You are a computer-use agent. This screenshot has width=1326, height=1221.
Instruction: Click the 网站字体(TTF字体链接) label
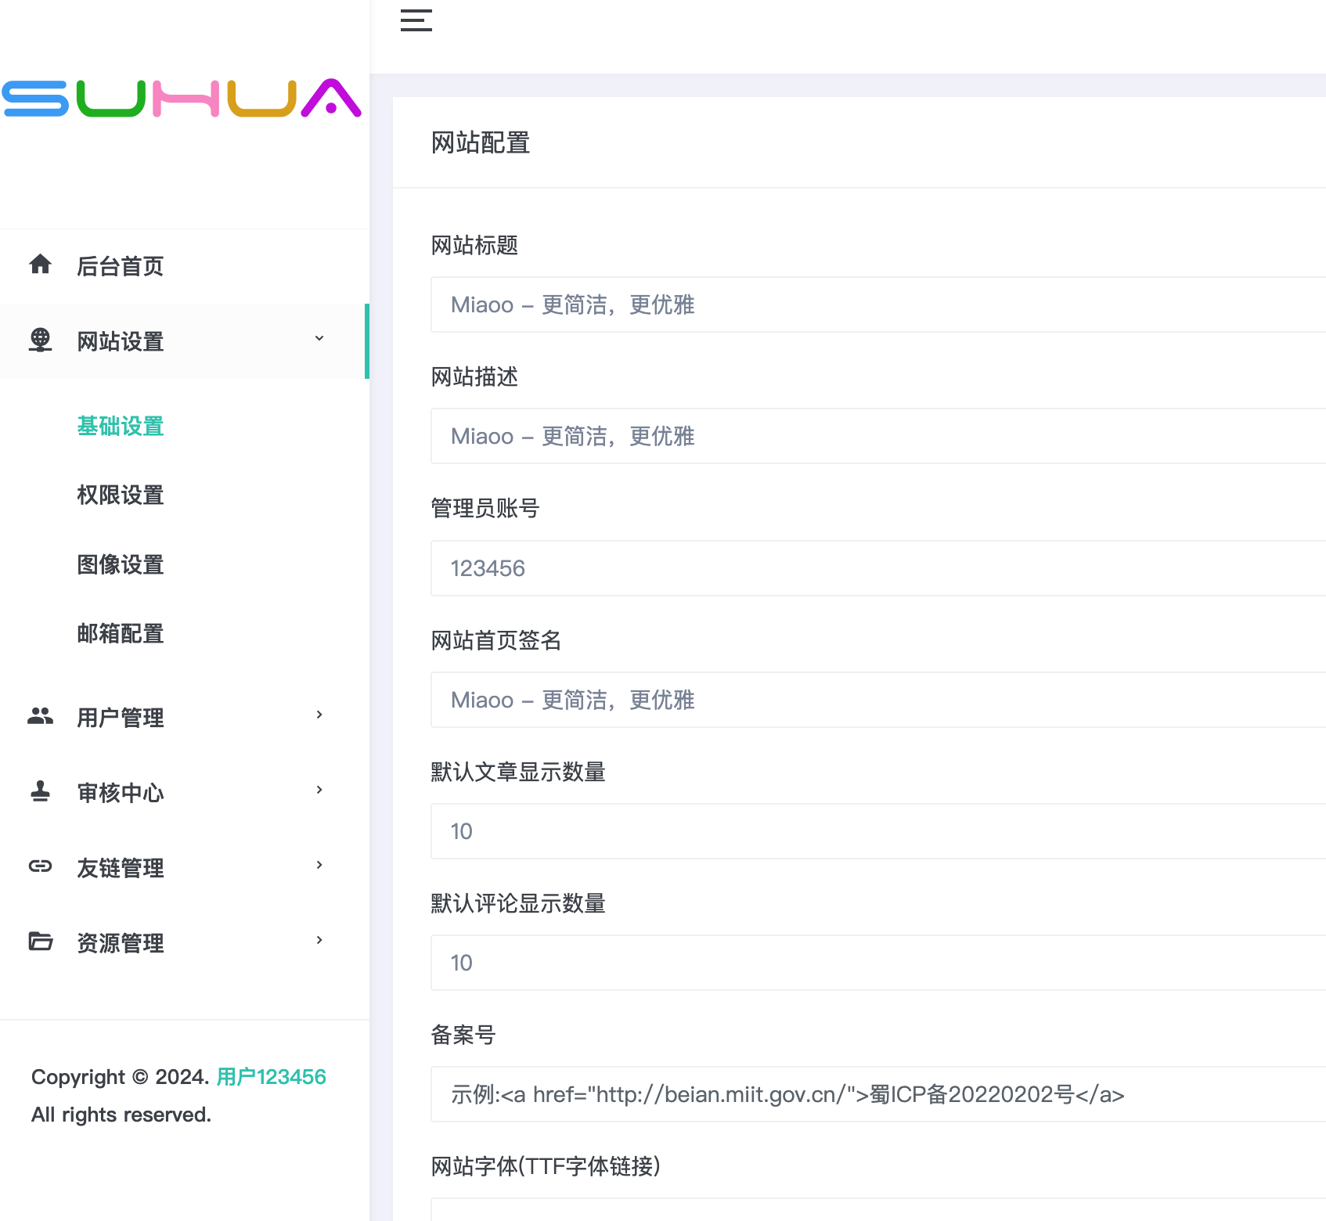coord(546,1166)
